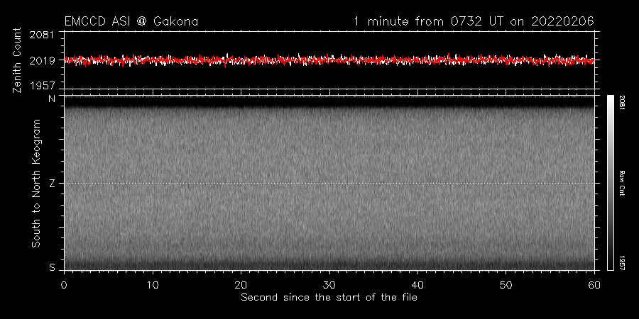The height and width of the screenshot is (319, 639).
Task: Click the S (south) axis label
Action: coord(52,267)
